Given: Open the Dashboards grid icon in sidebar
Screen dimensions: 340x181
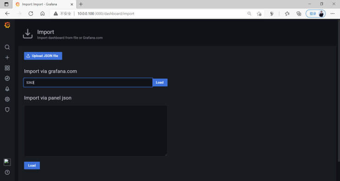Looking at the screenshot, I should (x=7, y=68).
